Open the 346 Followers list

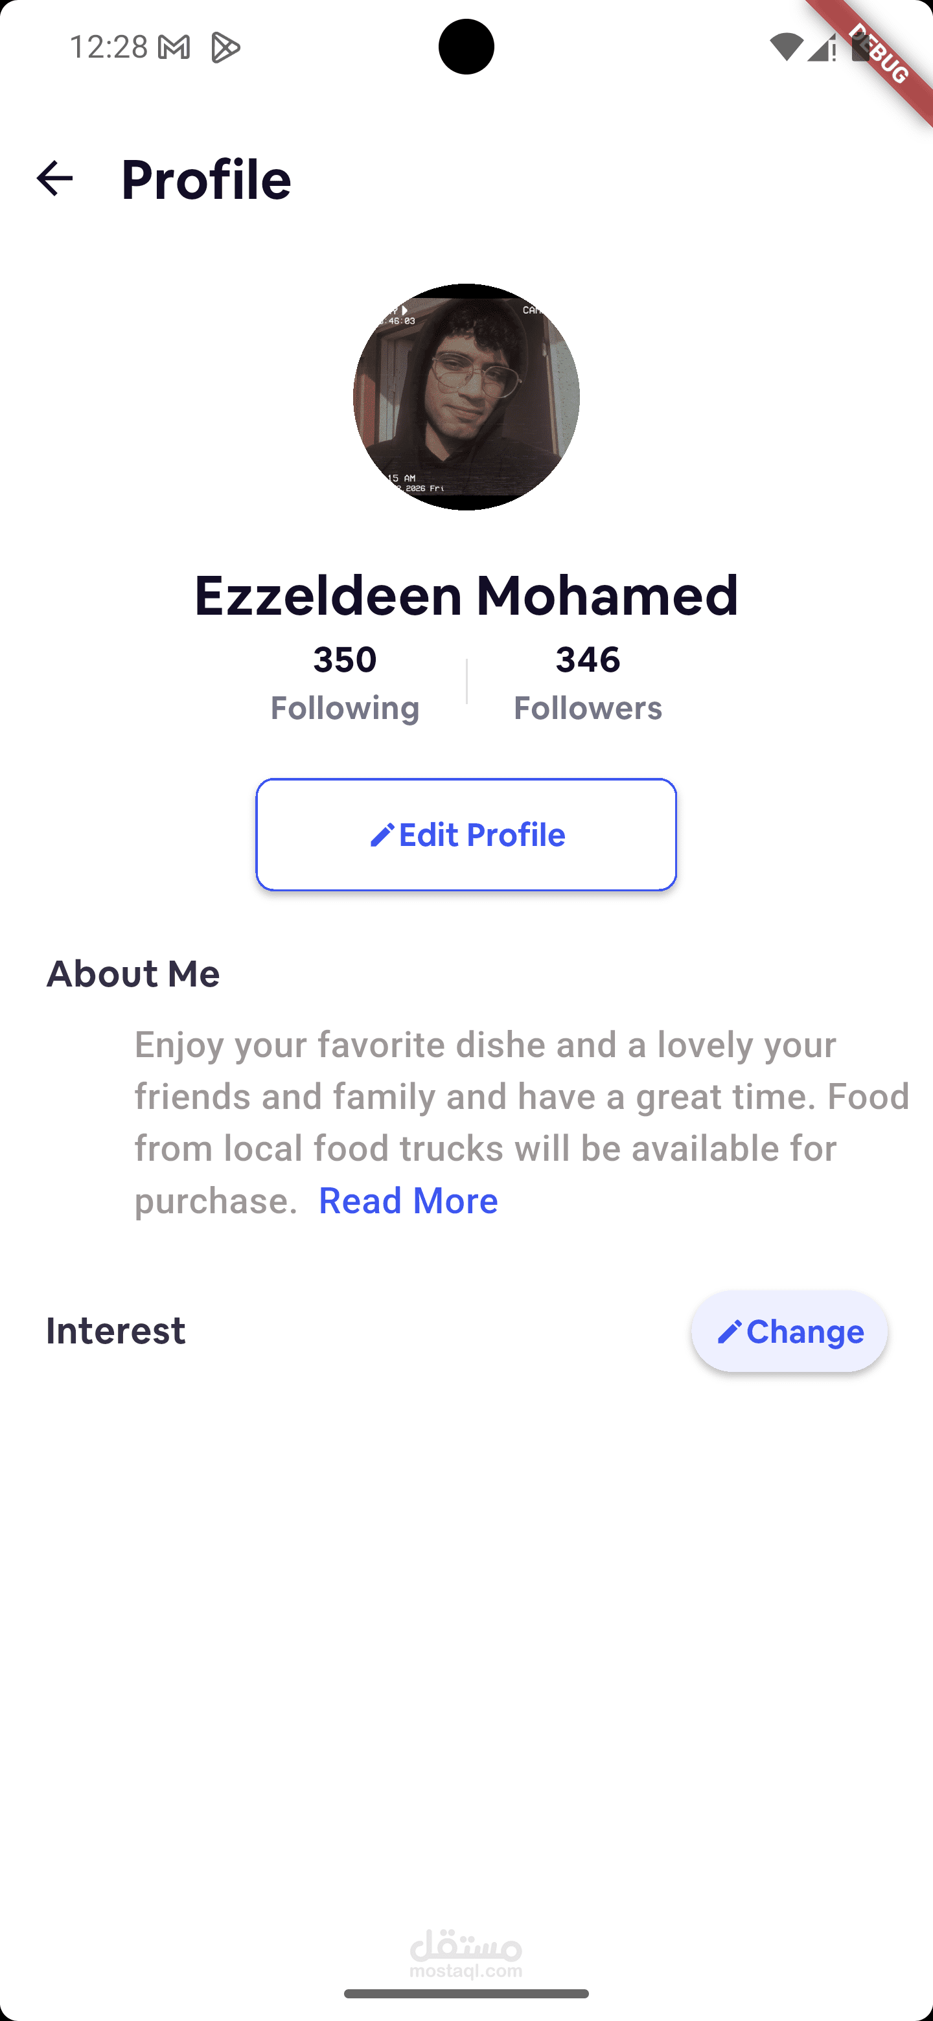[588, 683]
